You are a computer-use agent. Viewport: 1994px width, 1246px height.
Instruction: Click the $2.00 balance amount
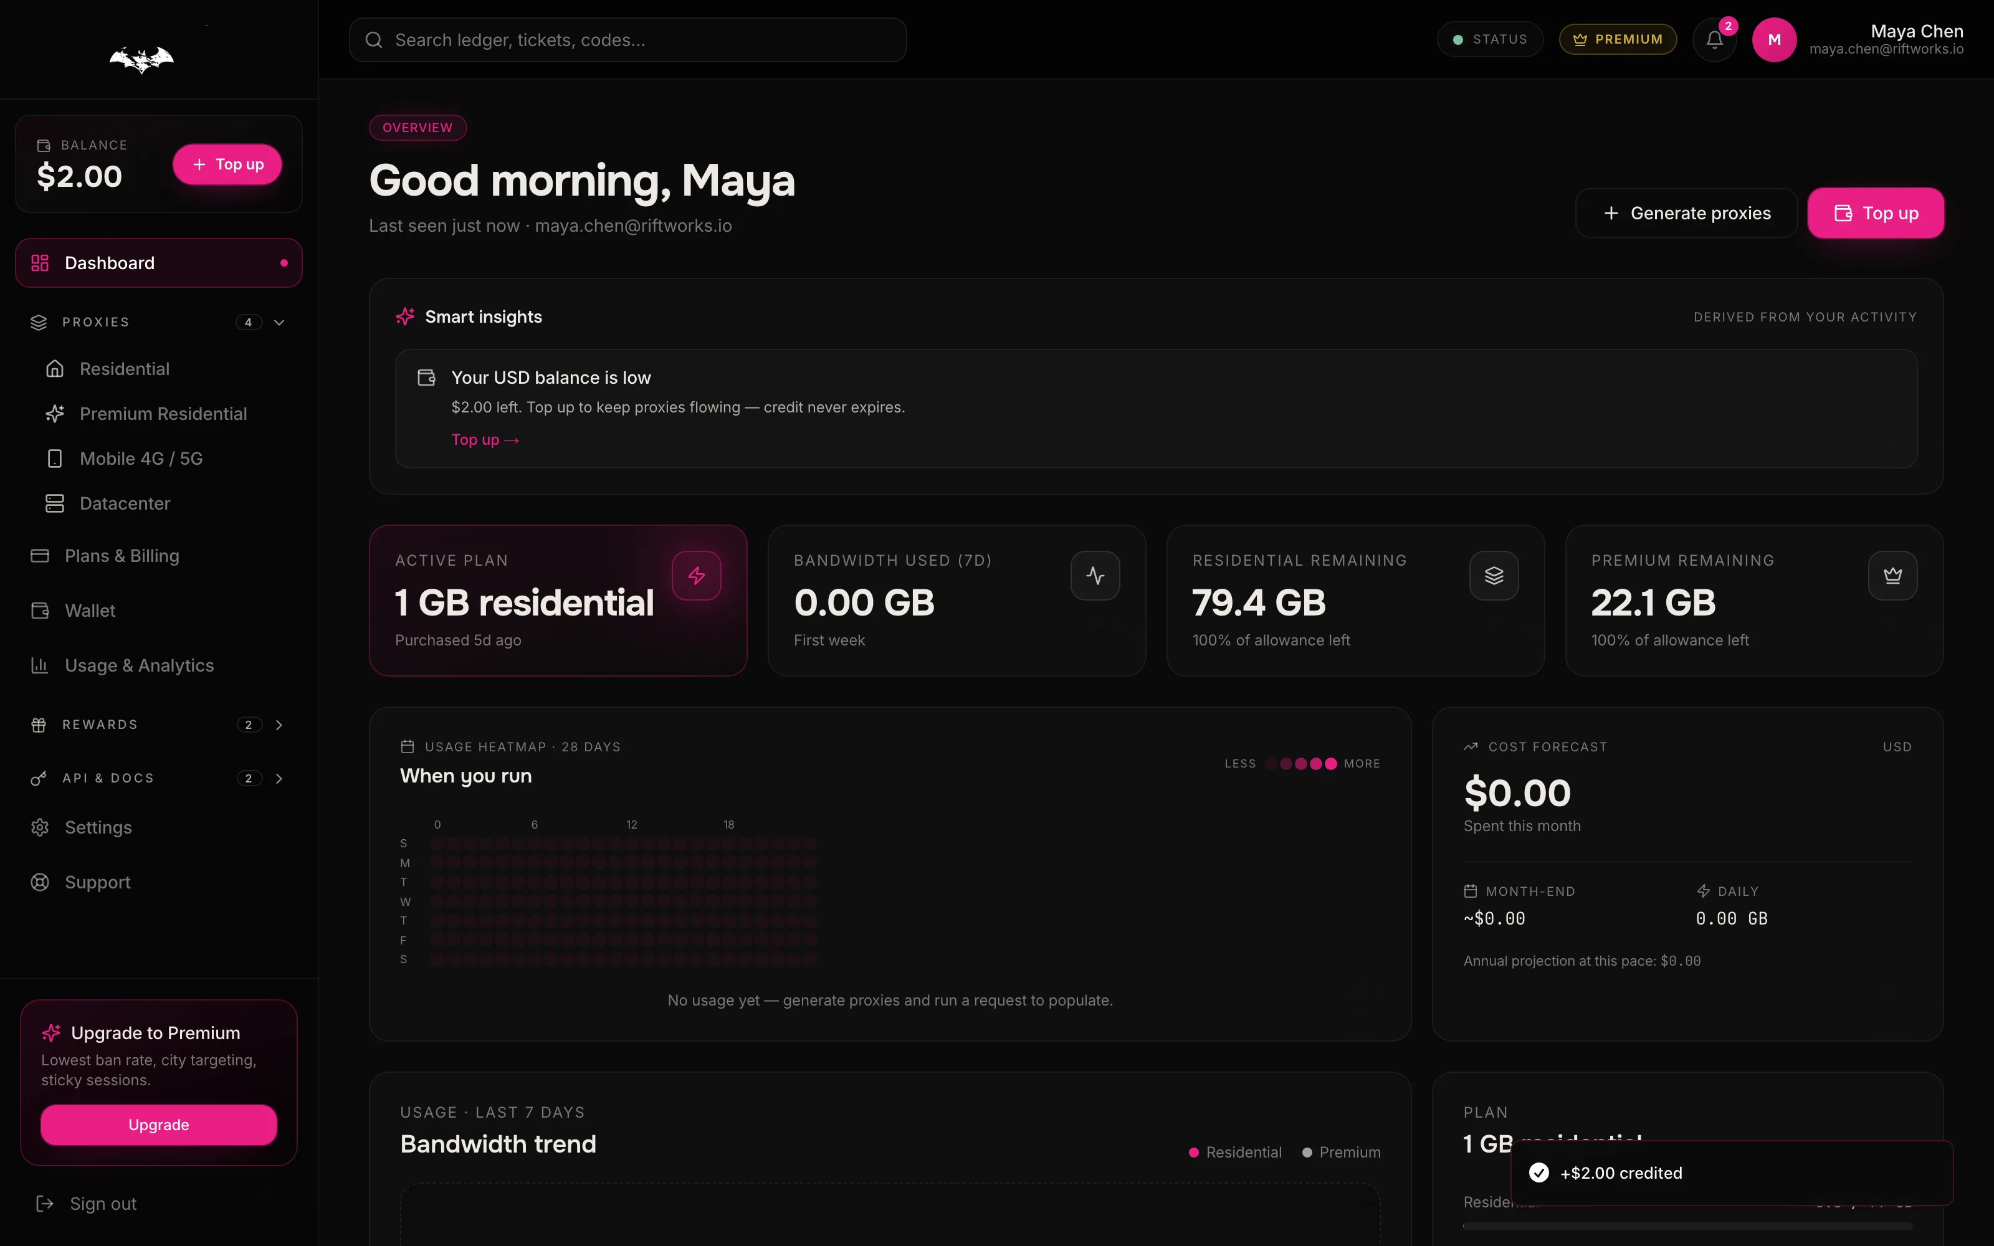coord(79,176)
